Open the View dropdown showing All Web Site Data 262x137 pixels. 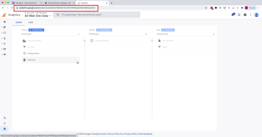click(x=185, y=34)
